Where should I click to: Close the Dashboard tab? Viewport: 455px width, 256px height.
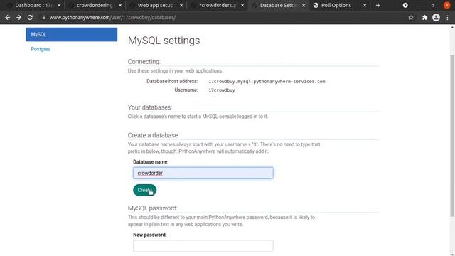[x=59, y=5]
